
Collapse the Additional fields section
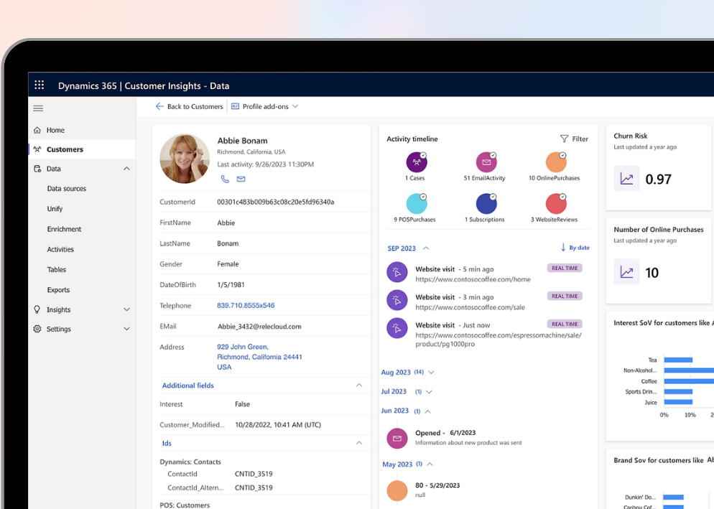359,386
